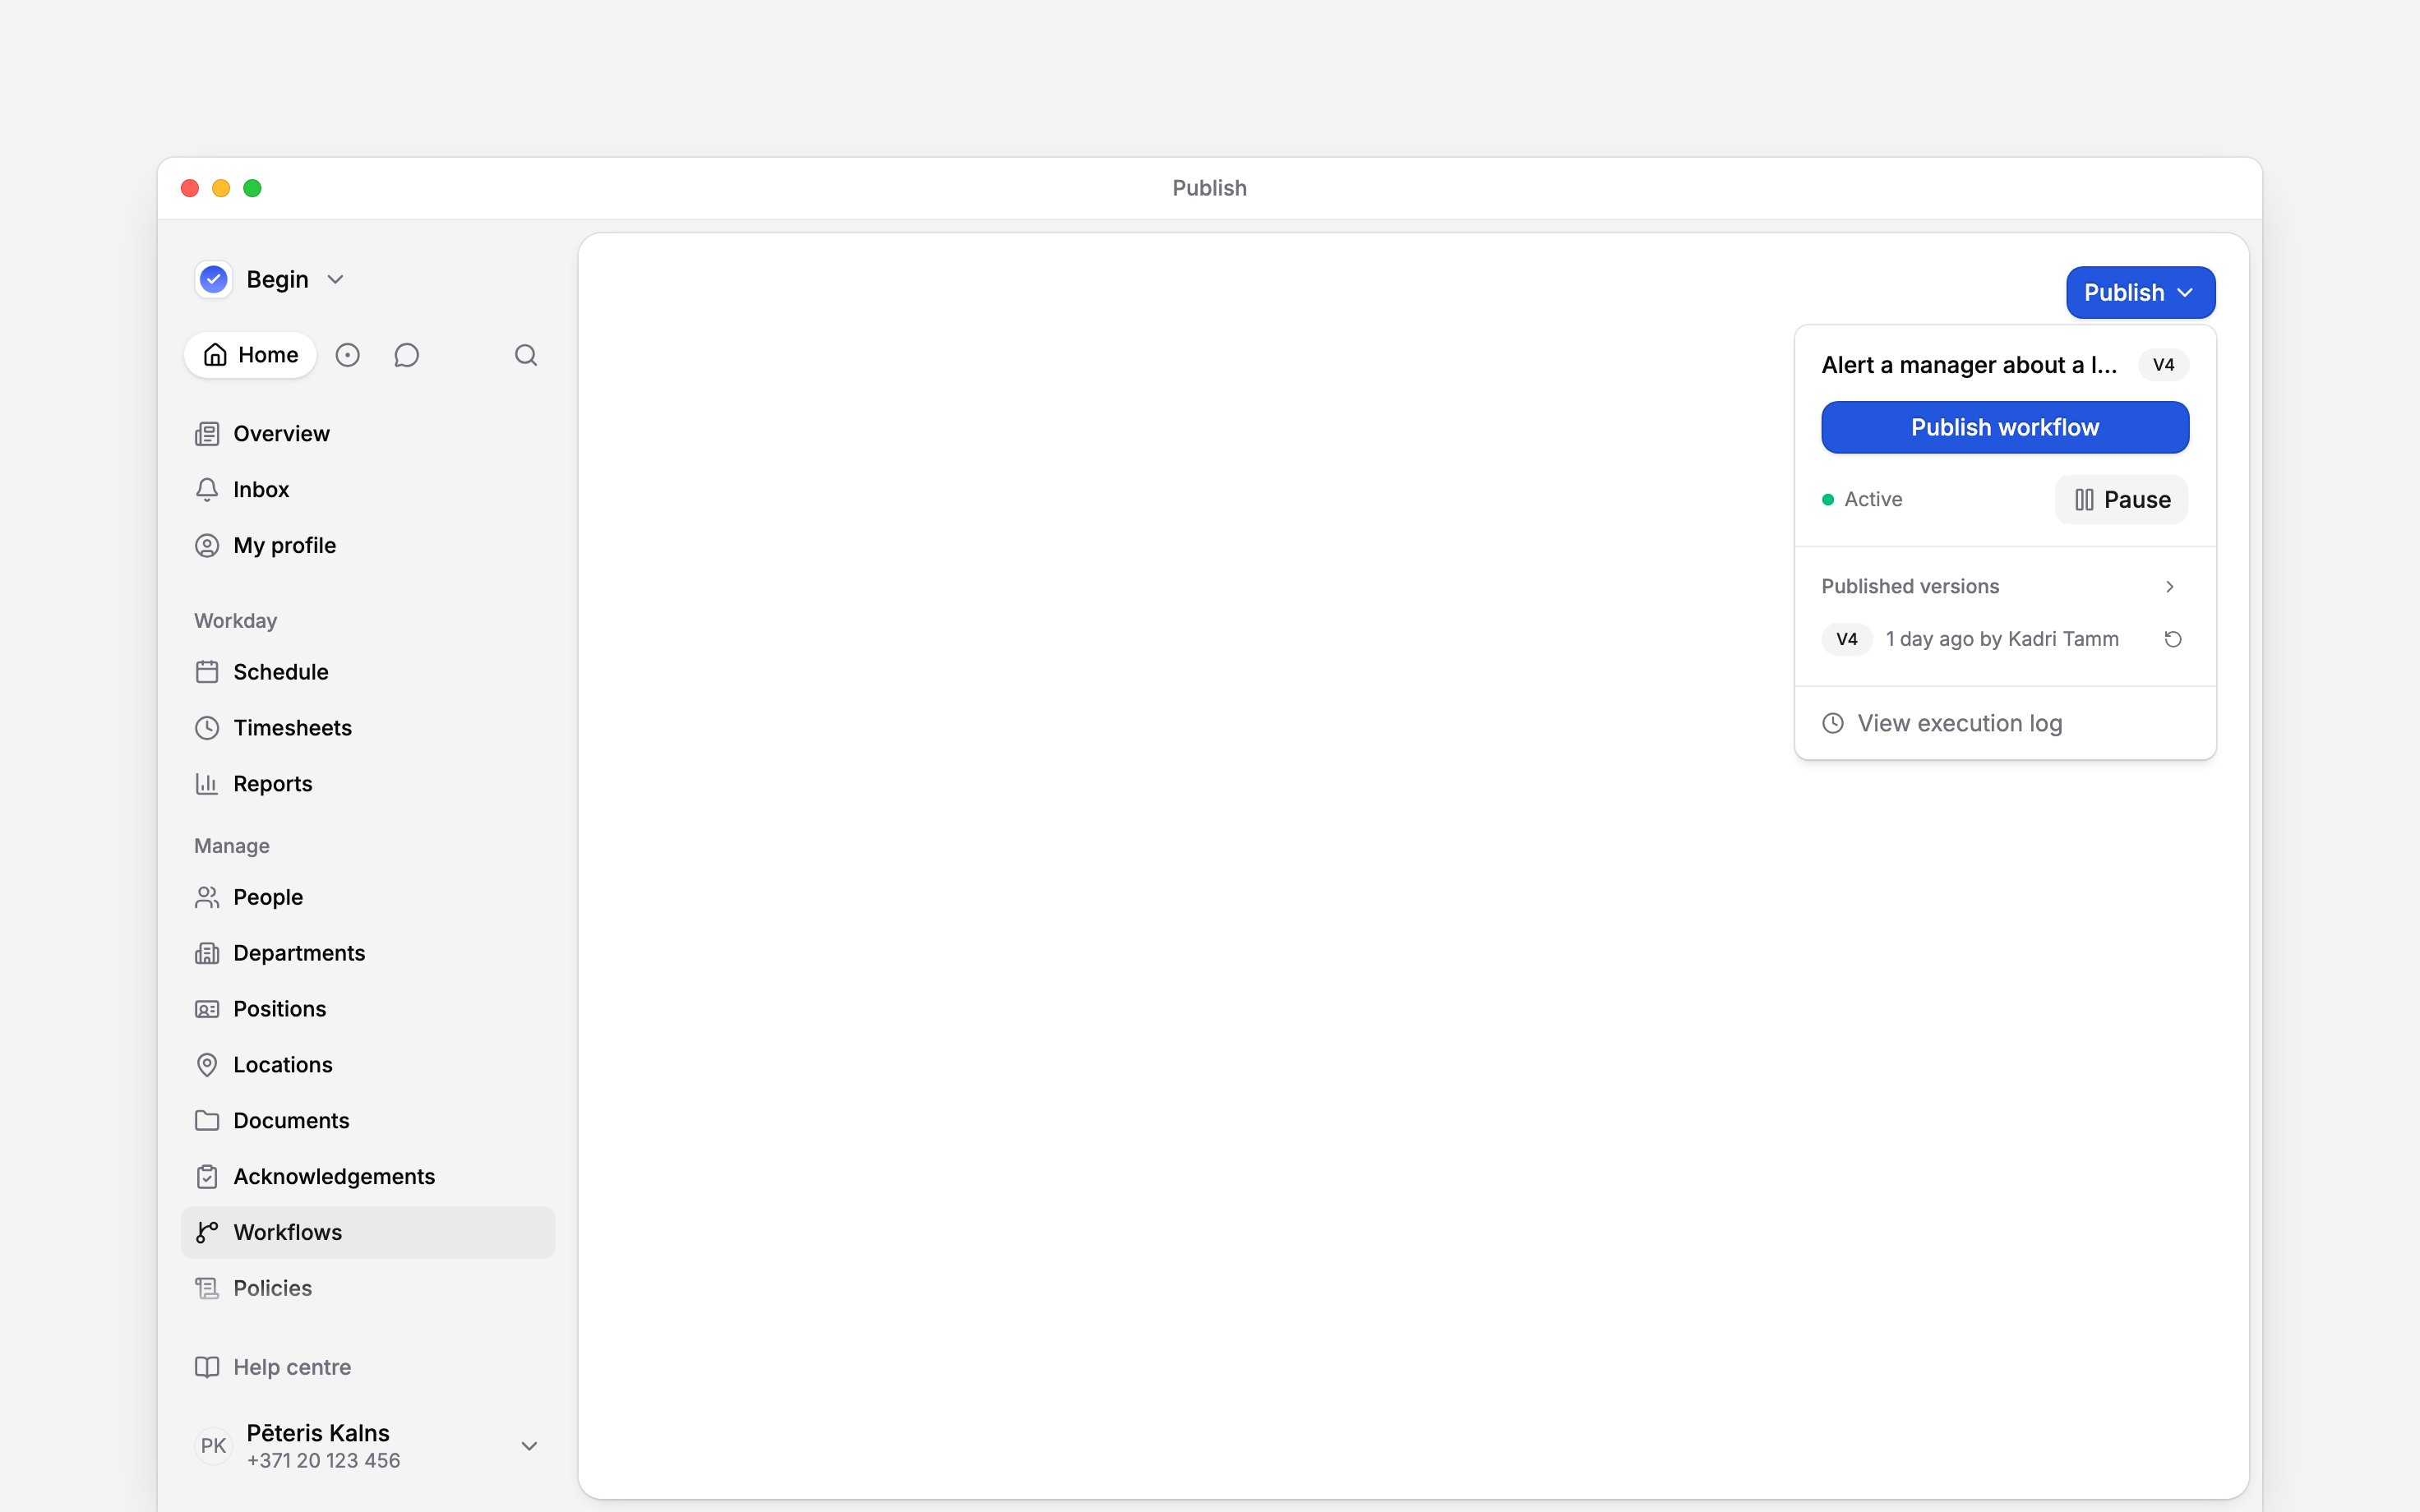
Task: Click the Timesheets clock icon
Action: click(207, 728)
